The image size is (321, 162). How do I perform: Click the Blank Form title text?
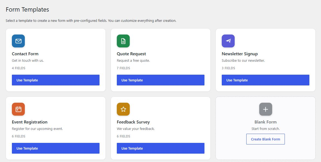[265, 122]
